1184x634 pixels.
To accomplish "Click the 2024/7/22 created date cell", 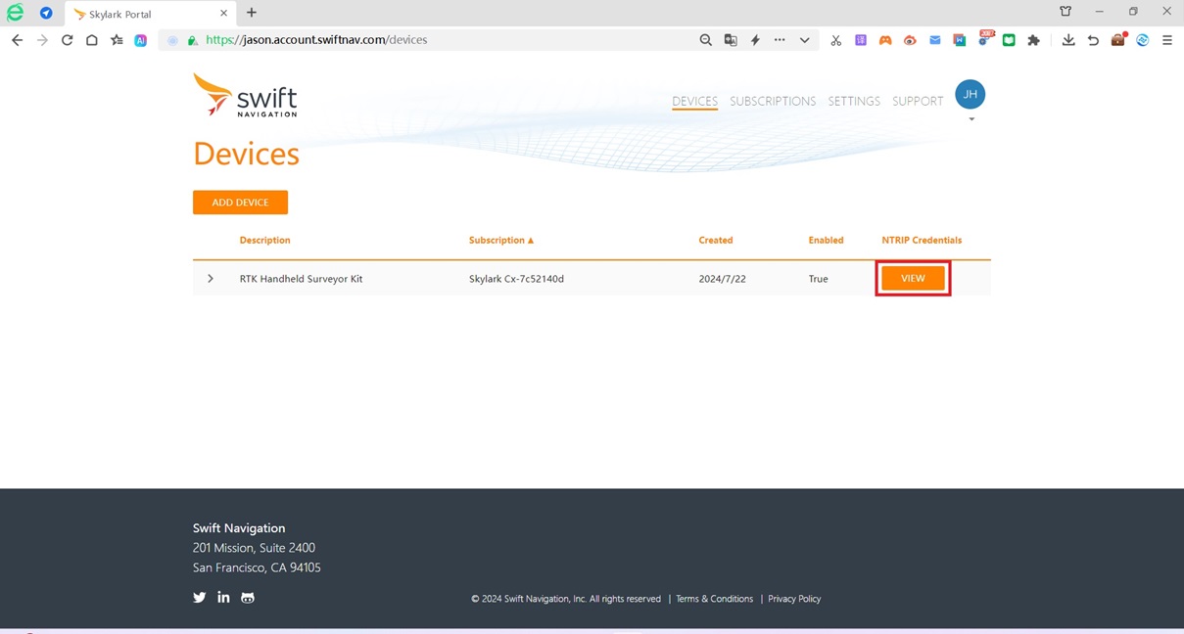I will pyautogui.click(x=722, y=279).
